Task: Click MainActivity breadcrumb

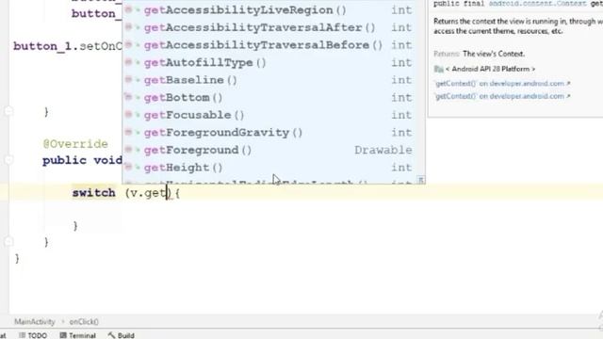Action: tap(35, 322)
